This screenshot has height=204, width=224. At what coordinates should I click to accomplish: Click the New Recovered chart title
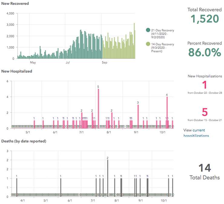[15, 4]
